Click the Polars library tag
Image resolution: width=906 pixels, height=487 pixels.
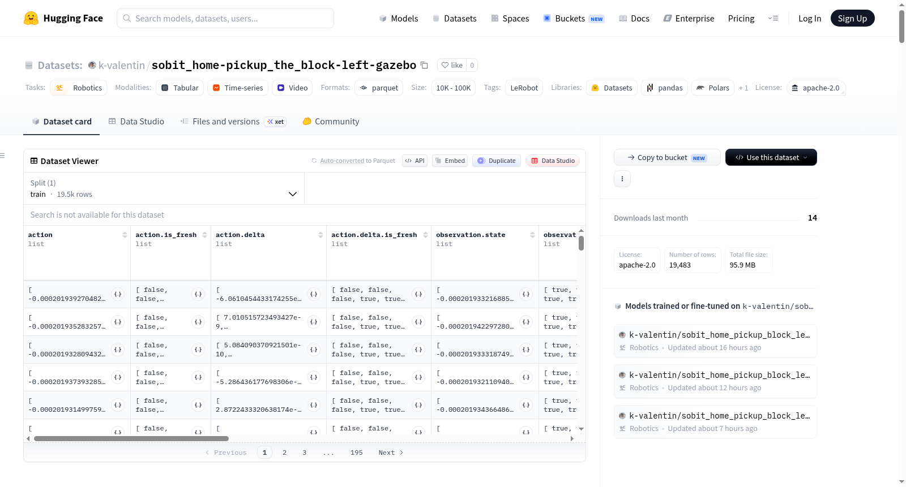[x=712, y=88]
